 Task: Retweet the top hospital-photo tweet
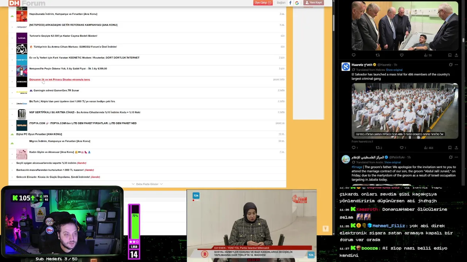pyautogui.click(x=378, y=55)
